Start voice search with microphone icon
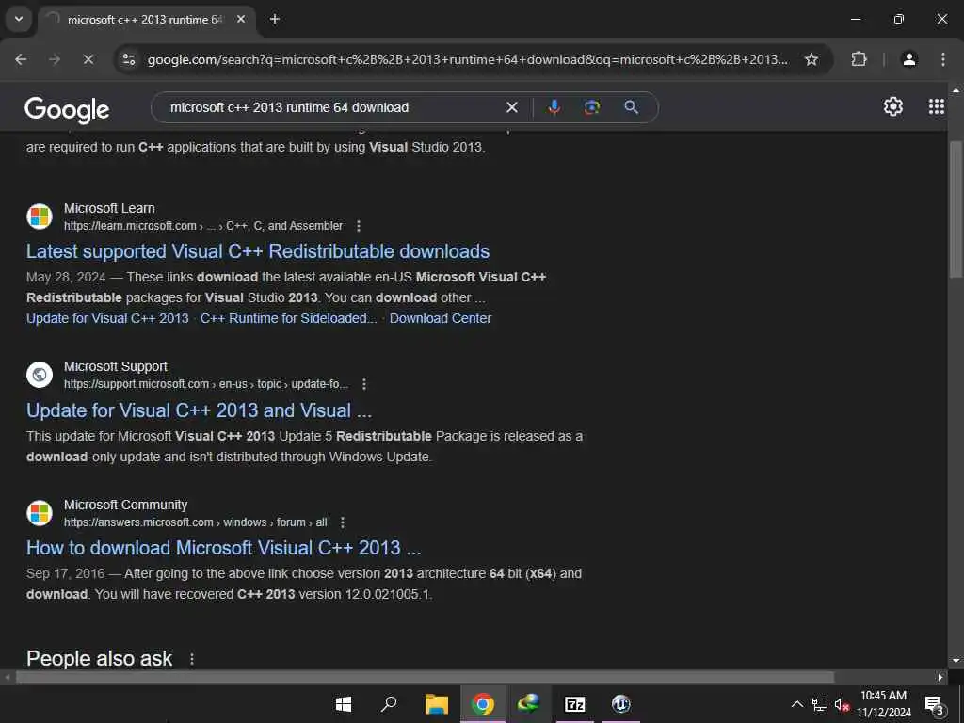Image resolution: width=964 pixels, height=723 pixels. tap(554, 107)
